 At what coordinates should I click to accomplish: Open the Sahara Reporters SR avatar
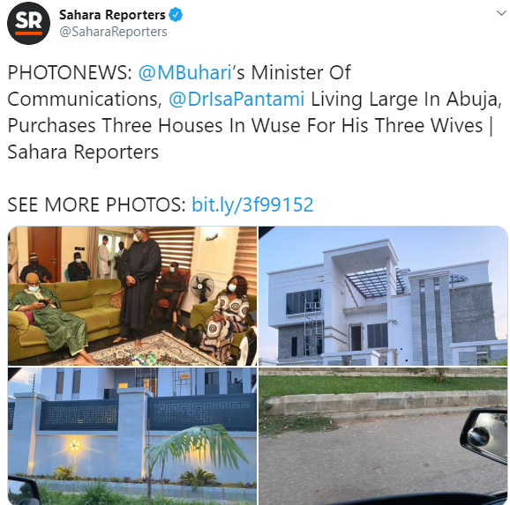28,23
